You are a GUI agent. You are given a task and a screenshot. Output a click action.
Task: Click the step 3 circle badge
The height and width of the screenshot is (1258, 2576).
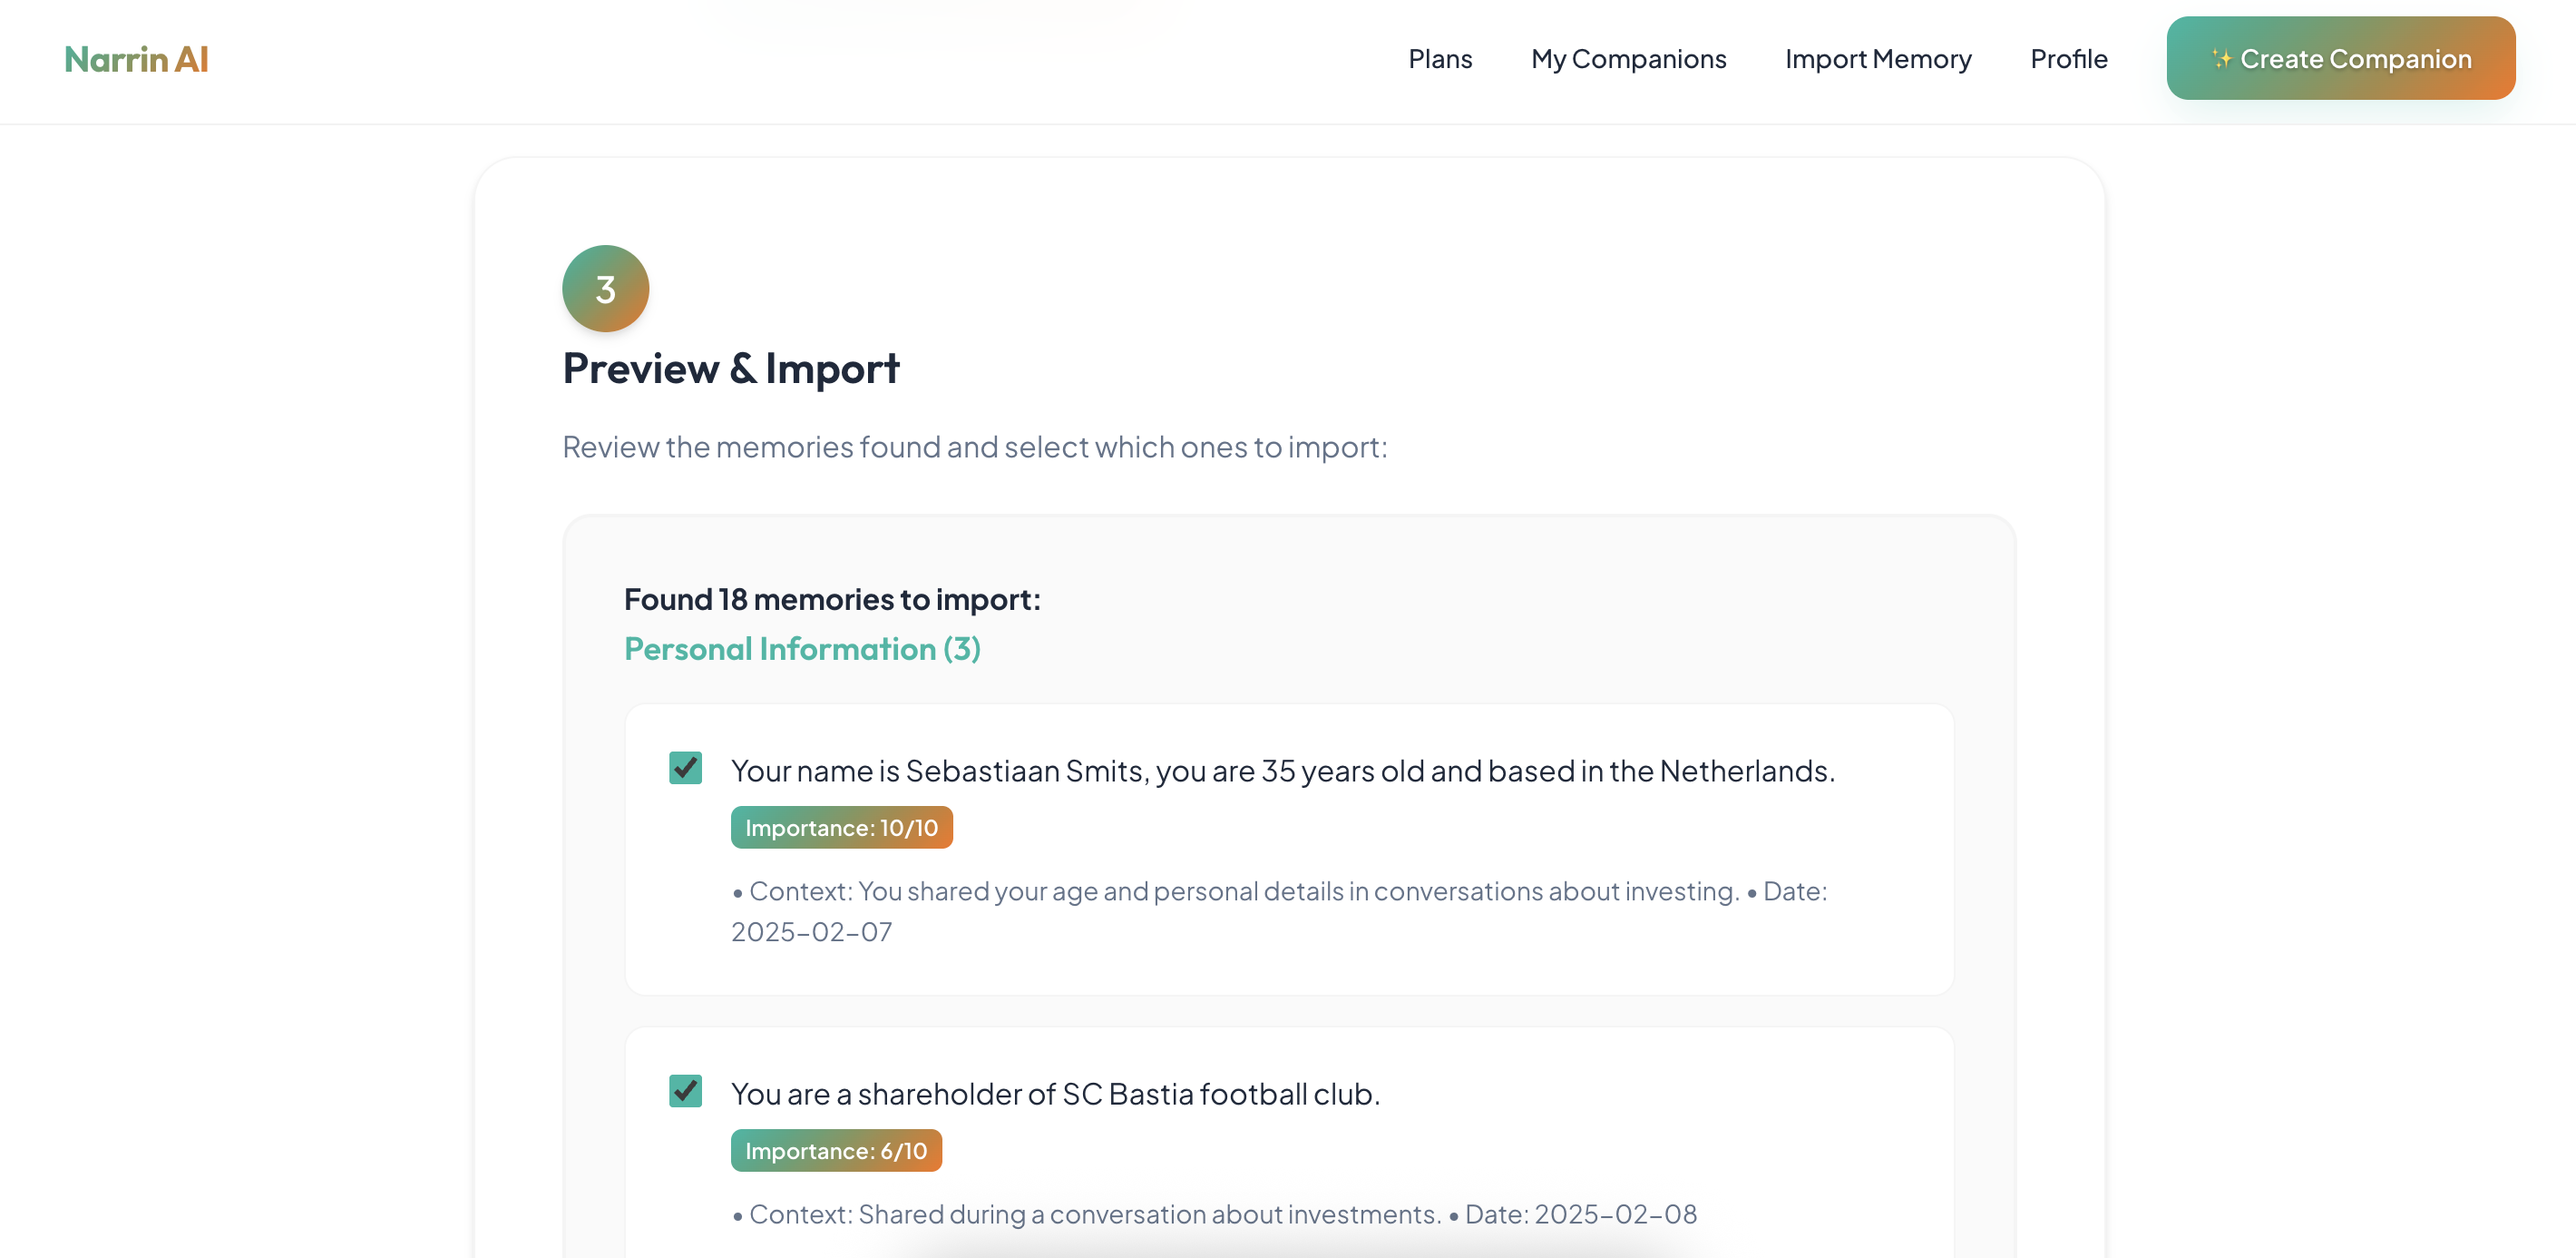click(605, 289)
